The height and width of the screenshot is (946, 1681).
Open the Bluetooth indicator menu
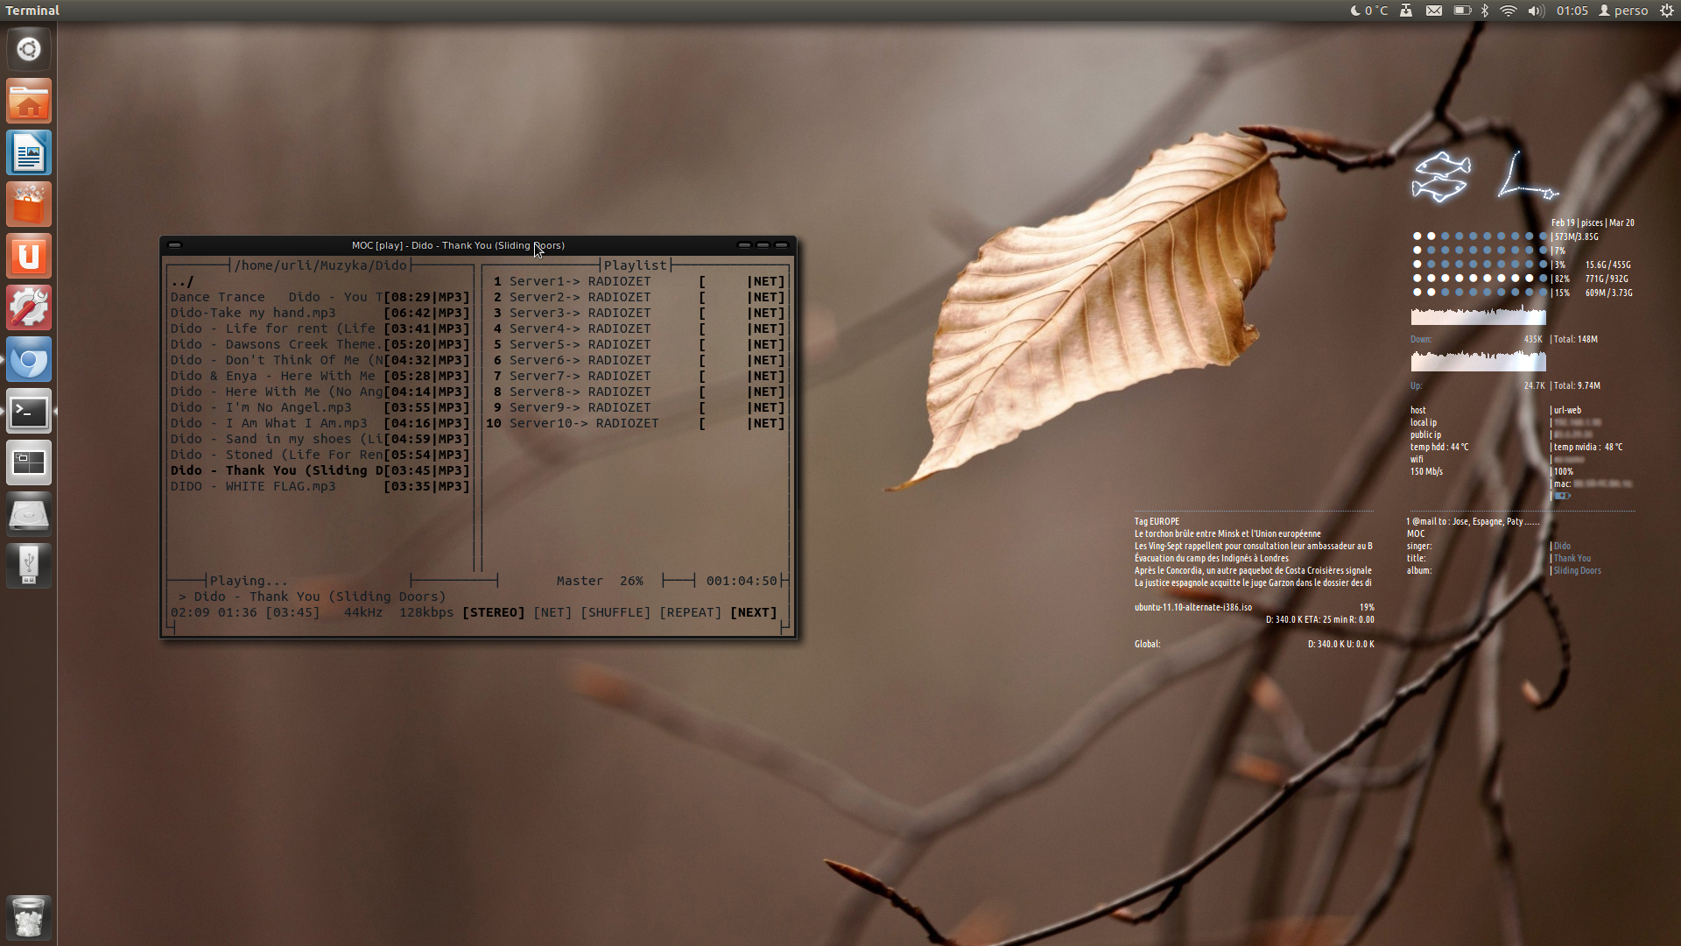point(1485,11)
